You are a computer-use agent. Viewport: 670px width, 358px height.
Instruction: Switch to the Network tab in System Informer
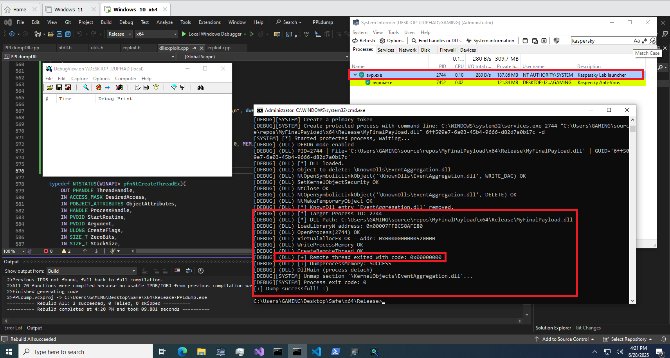[407, 50]
